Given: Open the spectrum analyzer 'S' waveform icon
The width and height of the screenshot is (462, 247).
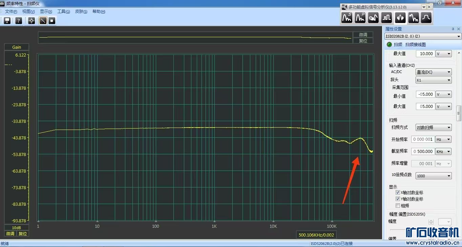Looking at the screenshot, I should tap(347, 18).
